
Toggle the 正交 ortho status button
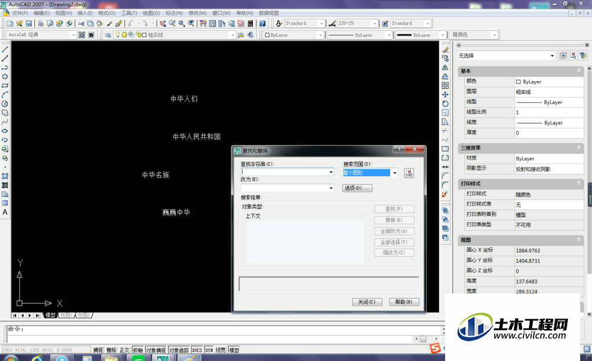(x=124, y=350)
